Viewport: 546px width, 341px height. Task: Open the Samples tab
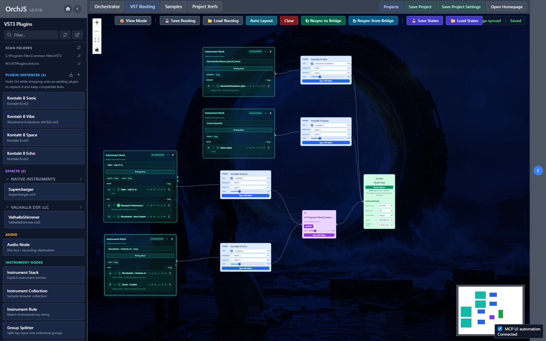pyautogui.click(x=173, y=7)
